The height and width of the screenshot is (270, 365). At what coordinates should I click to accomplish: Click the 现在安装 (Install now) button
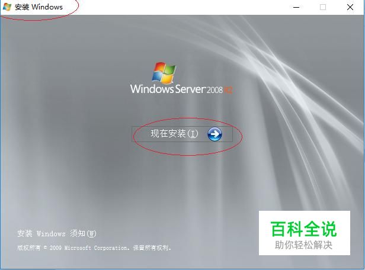click(182, 134)
